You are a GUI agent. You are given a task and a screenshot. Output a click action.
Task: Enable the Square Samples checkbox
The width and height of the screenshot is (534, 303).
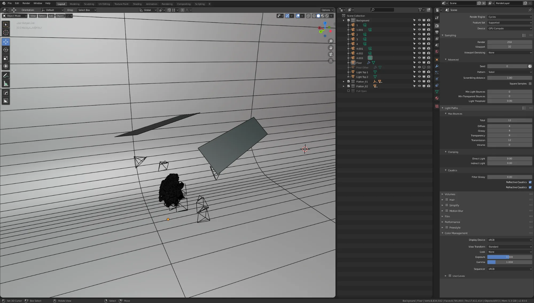(530, 84)
